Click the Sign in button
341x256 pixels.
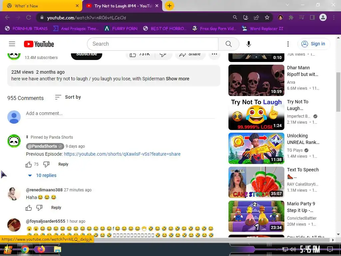point(313,44)
